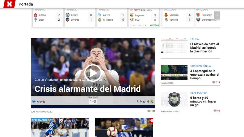Click the Girona club crest
The height and width of the screenshot is (137, 244).
[x=36, y=15]
